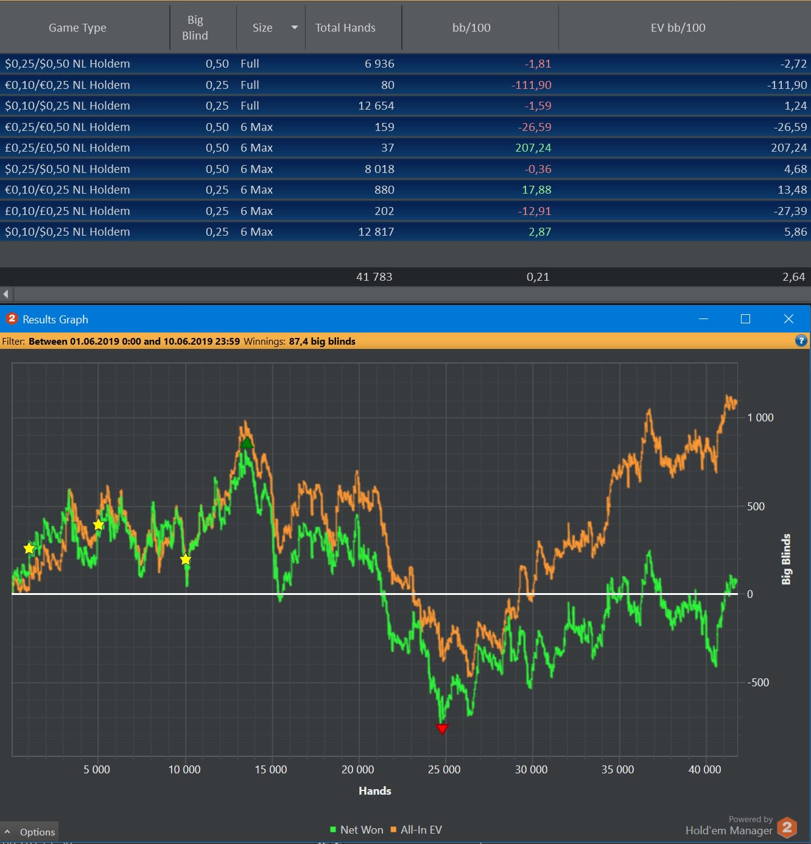Click the yellow star marker near 5 000 hands
This screenshot has width=811, height=844.
tap(99, 524)
